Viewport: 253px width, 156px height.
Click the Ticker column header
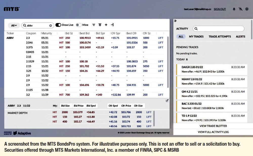pos(10,33)
